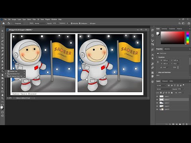Select the Move tool in the toolbar
The width and height of the screenshot is (191, 143).
pyautogui.click(x=2, y=31)
